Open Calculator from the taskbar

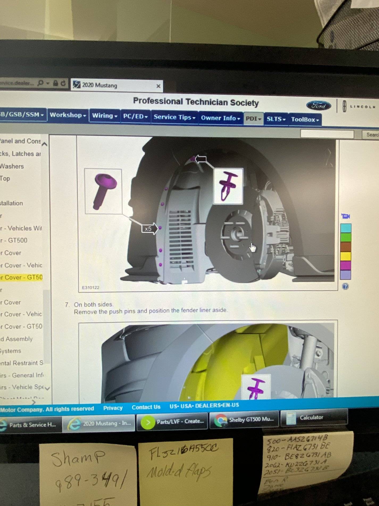tap(314, 418)
